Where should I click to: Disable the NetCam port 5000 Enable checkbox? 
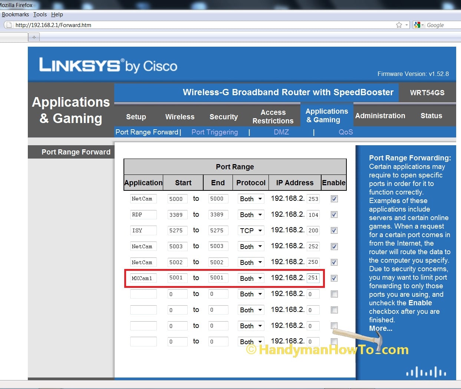[334, 199]
